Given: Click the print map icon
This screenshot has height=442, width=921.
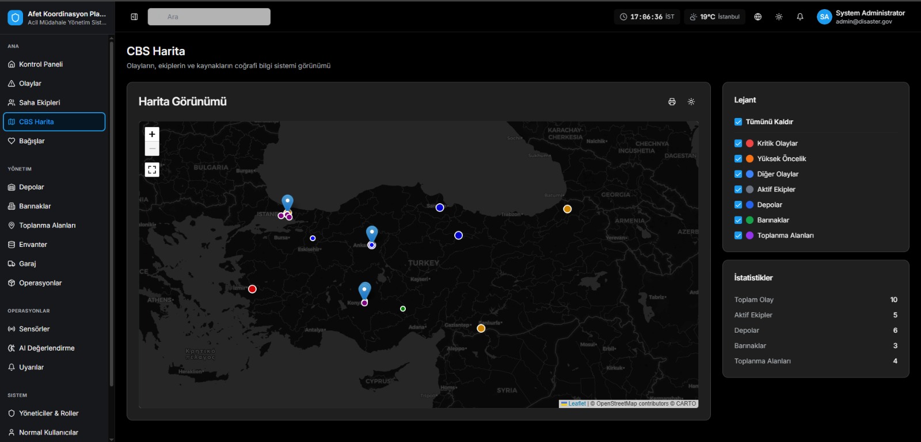Looking at the screenshot, I should pyautogui.click(x=672, y=102).
